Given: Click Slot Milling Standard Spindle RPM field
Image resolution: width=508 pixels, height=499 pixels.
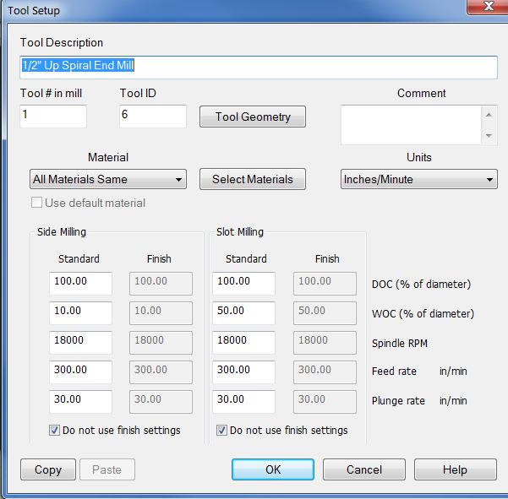Looking at the screenshot, I should [244, 343].
